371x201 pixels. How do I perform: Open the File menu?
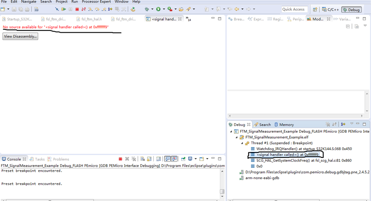point(4,1)
